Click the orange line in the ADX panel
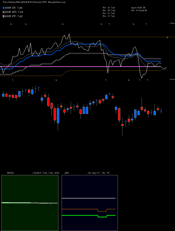The width and height of the screenshot is (175, 231). click(x=89, y=210)
